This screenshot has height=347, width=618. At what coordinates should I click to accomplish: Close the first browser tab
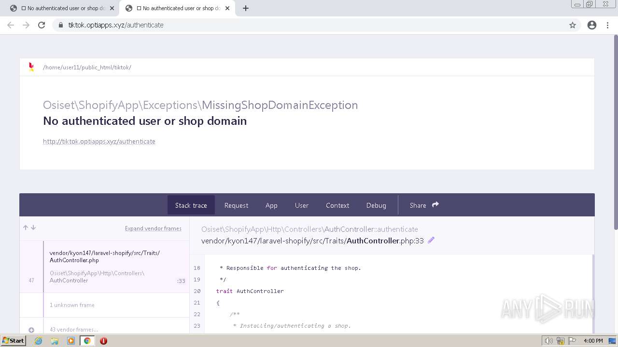112,8
